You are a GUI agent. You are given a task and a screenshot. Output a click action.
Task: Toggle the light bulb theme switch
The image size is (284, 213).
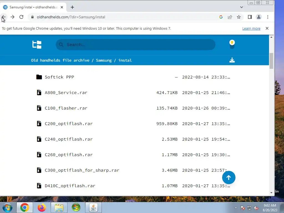pos(232,44)
